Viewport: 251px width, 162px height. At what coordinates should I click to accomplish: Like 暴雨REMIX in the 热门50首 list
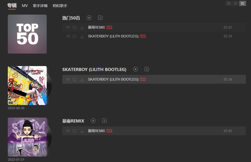74,28
